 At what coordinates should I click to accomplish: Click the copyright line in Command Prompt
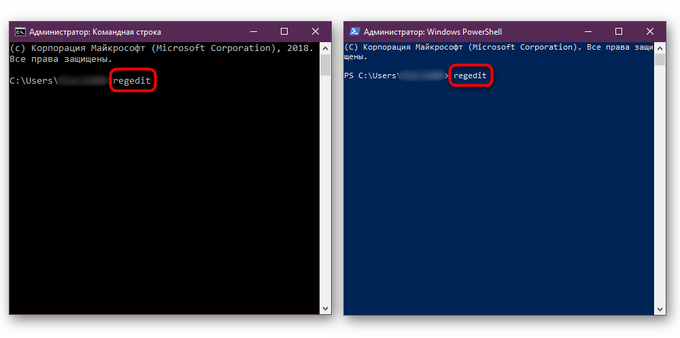pos(162,48)
